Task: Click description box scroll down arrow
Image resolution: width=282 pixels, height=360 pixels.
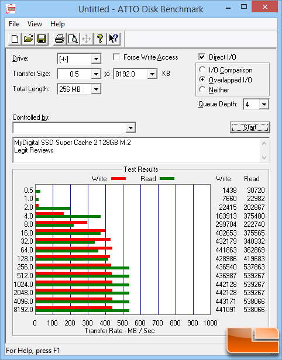Action: point(264,158)
